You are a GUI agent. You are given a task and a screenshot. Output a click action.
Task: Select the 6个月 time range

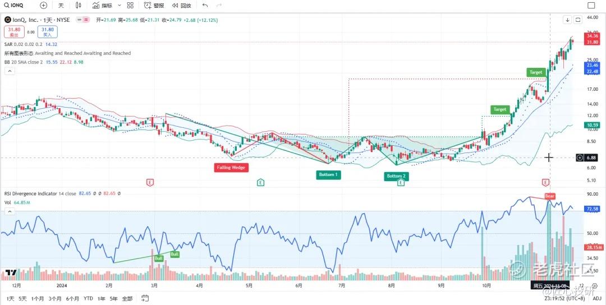(72, 298)
